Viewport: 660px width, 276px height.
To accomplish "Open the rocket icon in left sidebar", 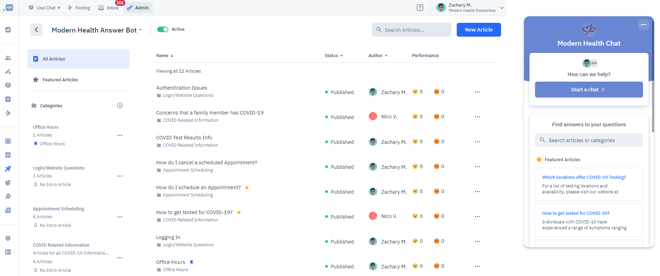I will click(8, 169).
